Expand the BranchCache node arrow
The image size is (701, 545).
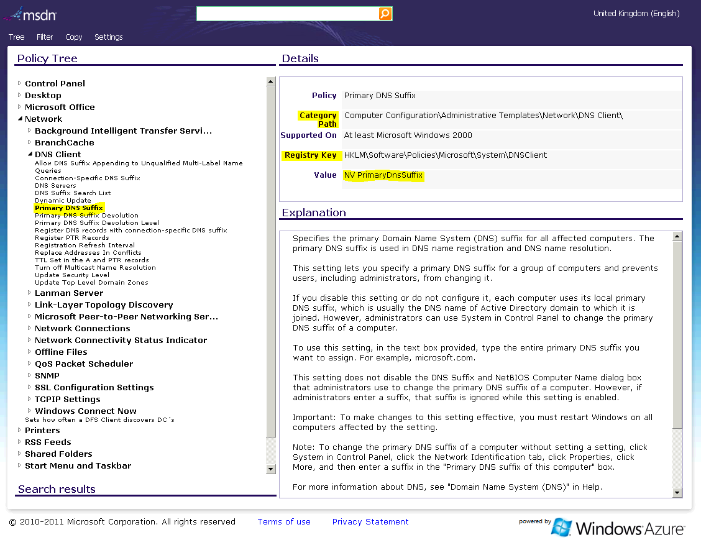click(29, 142)
